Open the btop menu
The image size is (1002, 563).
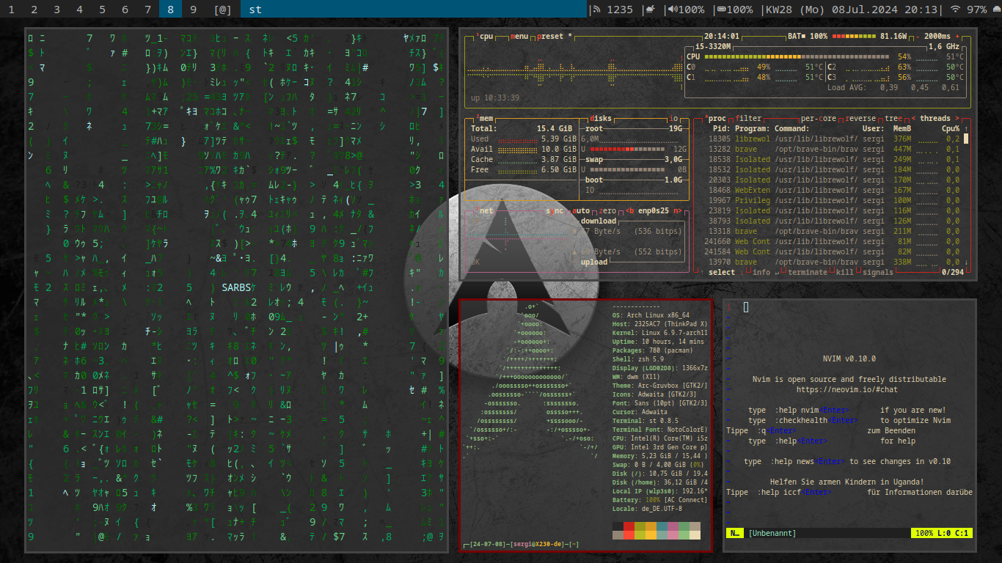519,36
